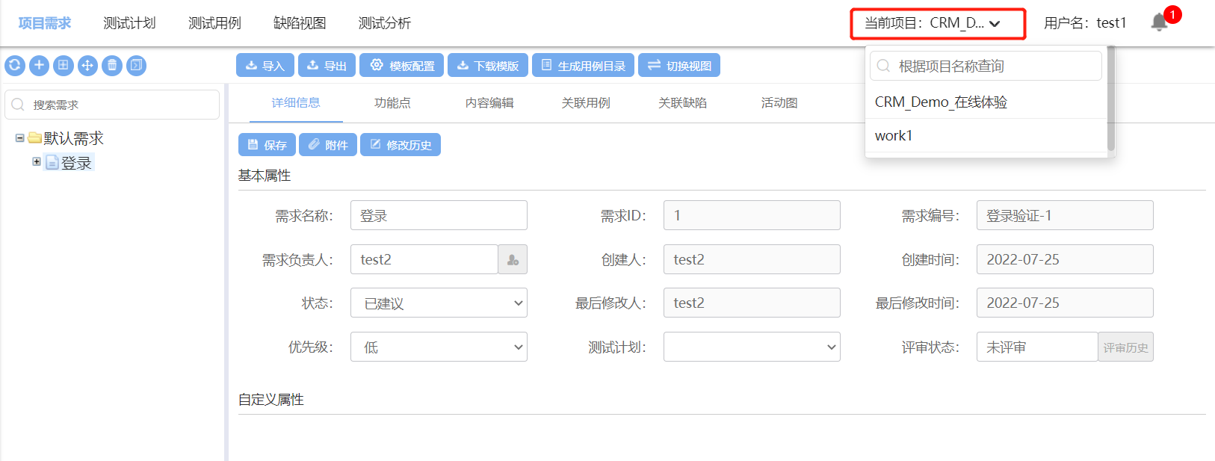Click the four-arrow move icon
Screen dimensions: 1215x461
pos(87,66)
